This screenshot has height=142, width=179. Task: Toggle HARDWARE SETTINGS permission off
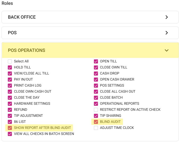10,103
